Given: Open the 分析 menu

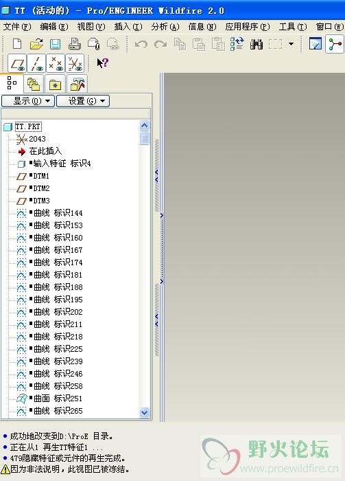Looking at the screenshot, I should pos(165,27).
